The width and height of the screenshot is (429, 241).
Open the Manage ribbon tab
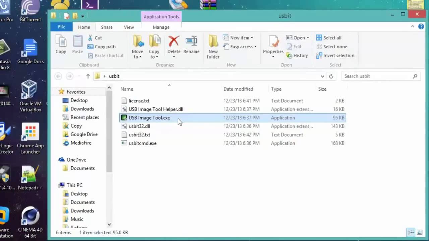pos(161,27)
